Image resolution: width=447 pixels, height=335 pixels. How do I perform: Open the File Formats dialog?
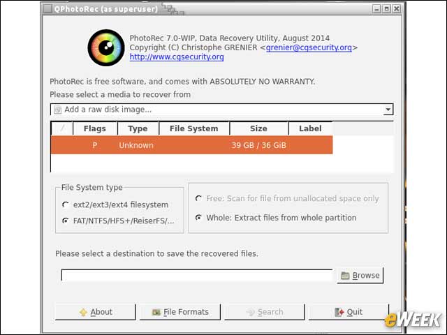(180, 312)
